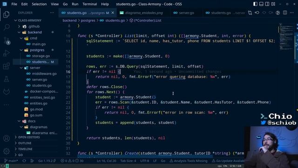The width and height of the screenshot is (298, 168).
Task: Collapse the cmd folder
Action: pos(21,38)
